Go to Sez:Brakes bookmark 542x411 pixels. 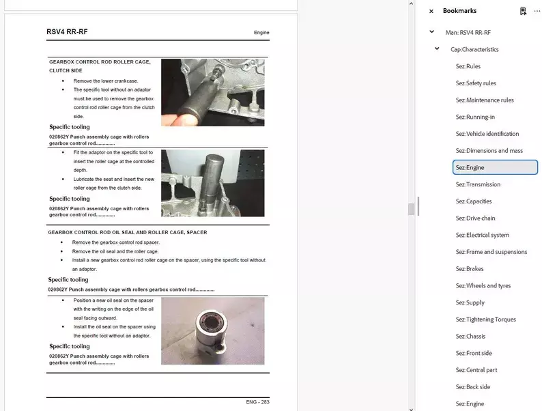coord(470,269)
